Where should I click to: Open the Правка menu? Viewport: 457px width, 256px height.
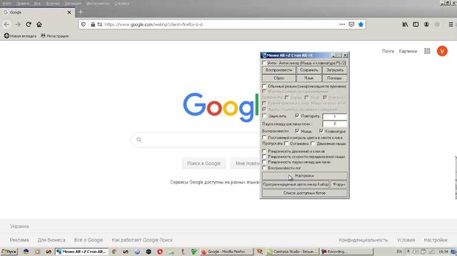click(23, 4)
